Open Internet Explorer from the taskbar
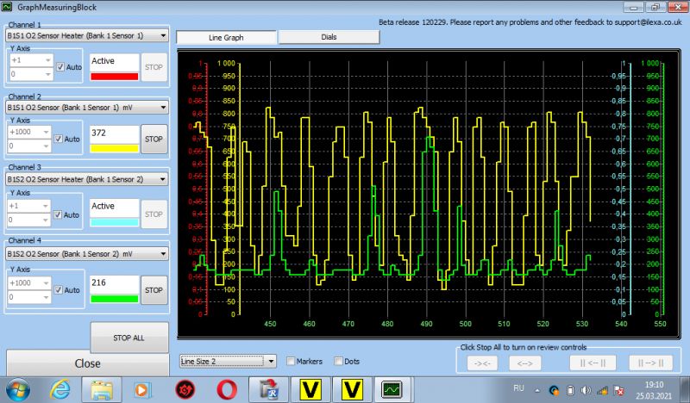Screen dimensions: 690x403 click(60, 389)
